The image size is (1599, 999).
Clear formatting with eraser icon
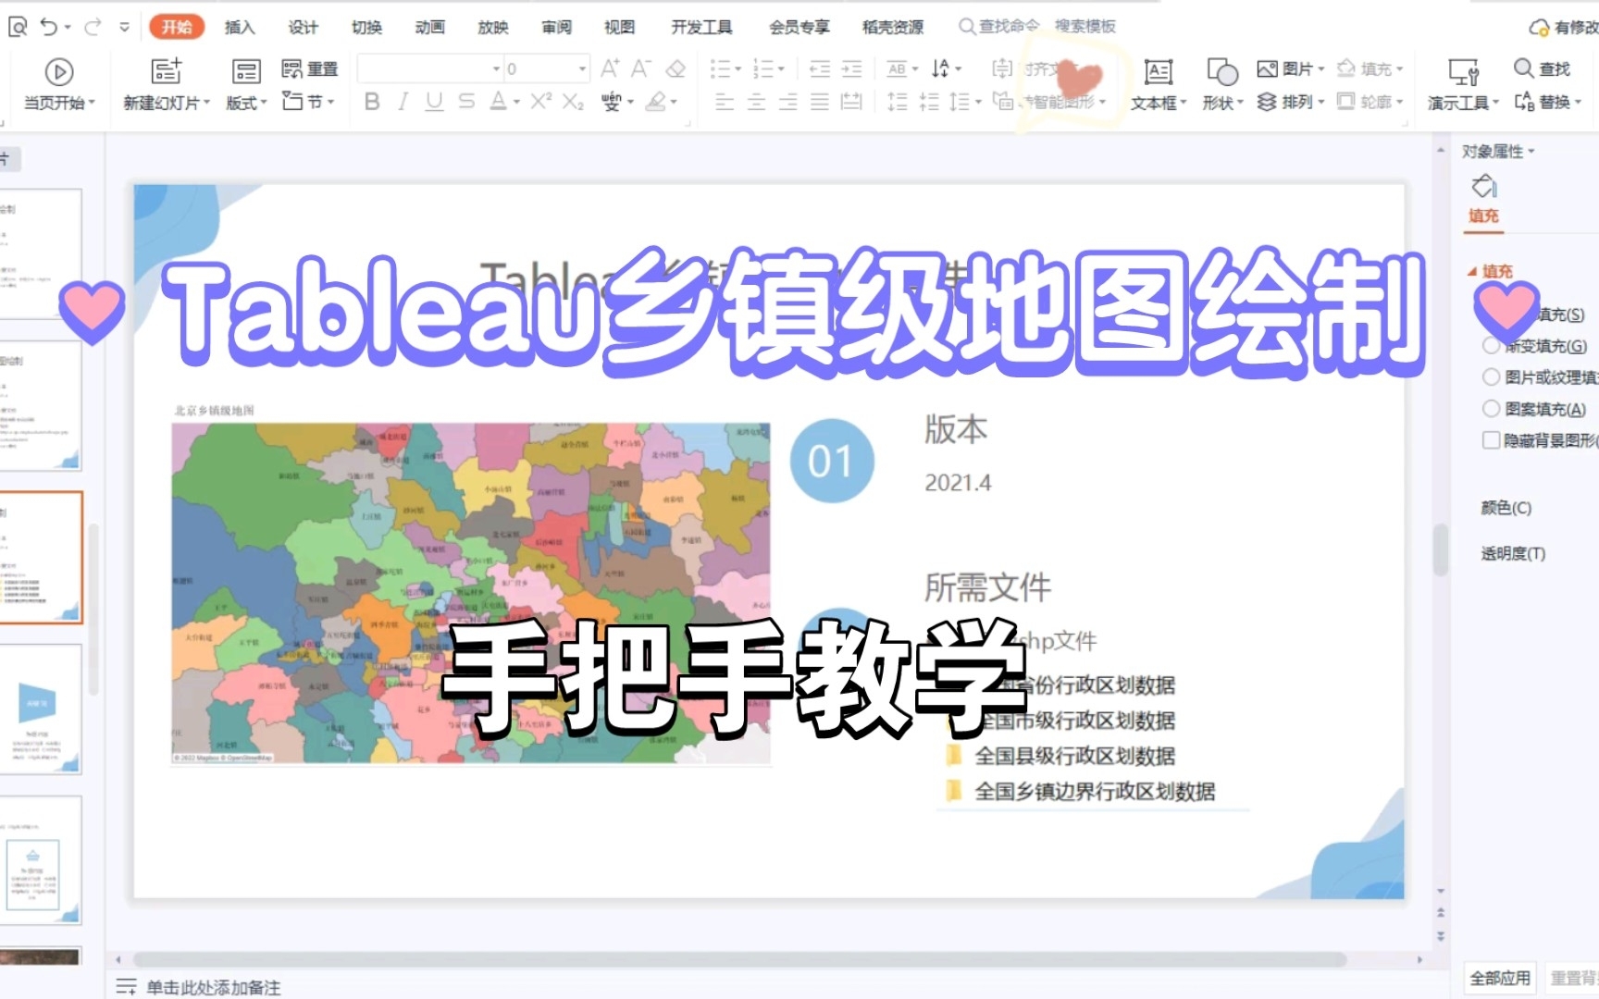676,68
